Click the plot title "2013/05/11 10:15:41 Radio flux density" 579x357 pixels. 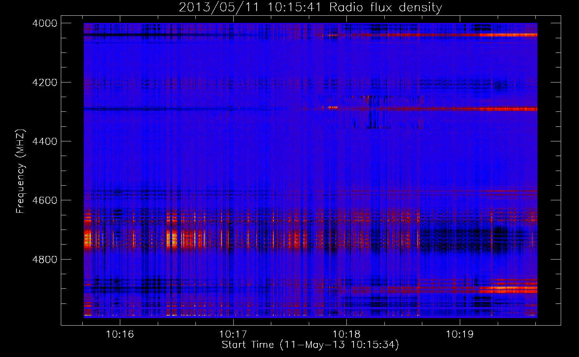[310, 7]
